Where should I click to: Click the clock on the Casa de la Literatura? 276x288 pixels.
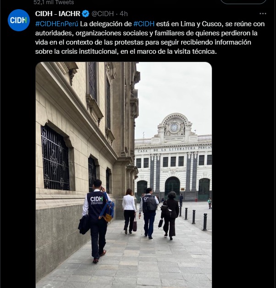[174, 128]
